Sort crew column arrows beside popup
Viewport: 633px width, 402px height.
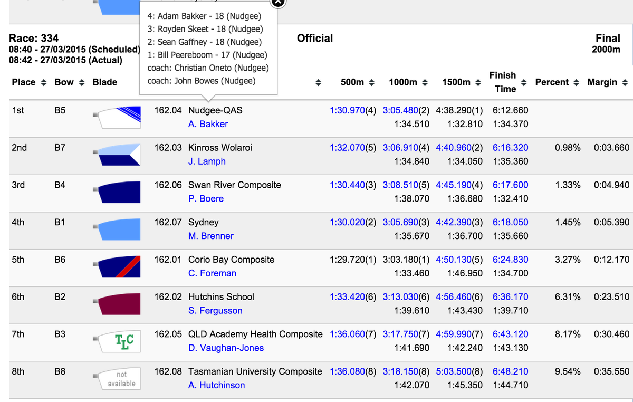tap(319, 83)
